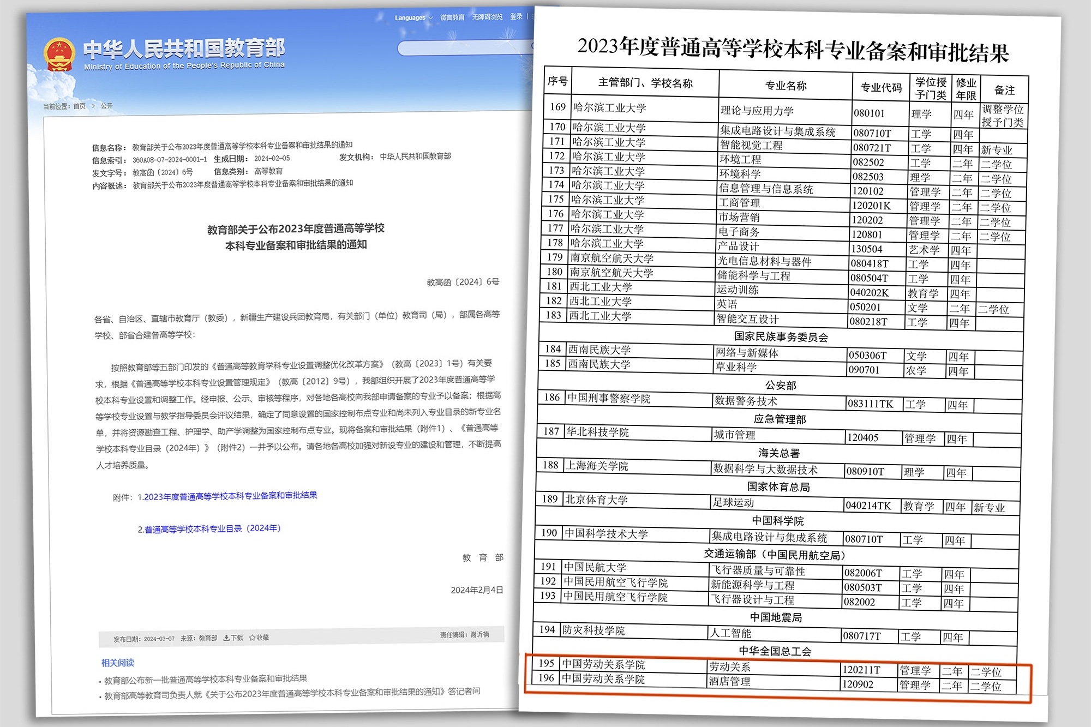The width and height of the screenshot is (1091, 727).
Task: Click the download (下载) icon
Action: 226,638
